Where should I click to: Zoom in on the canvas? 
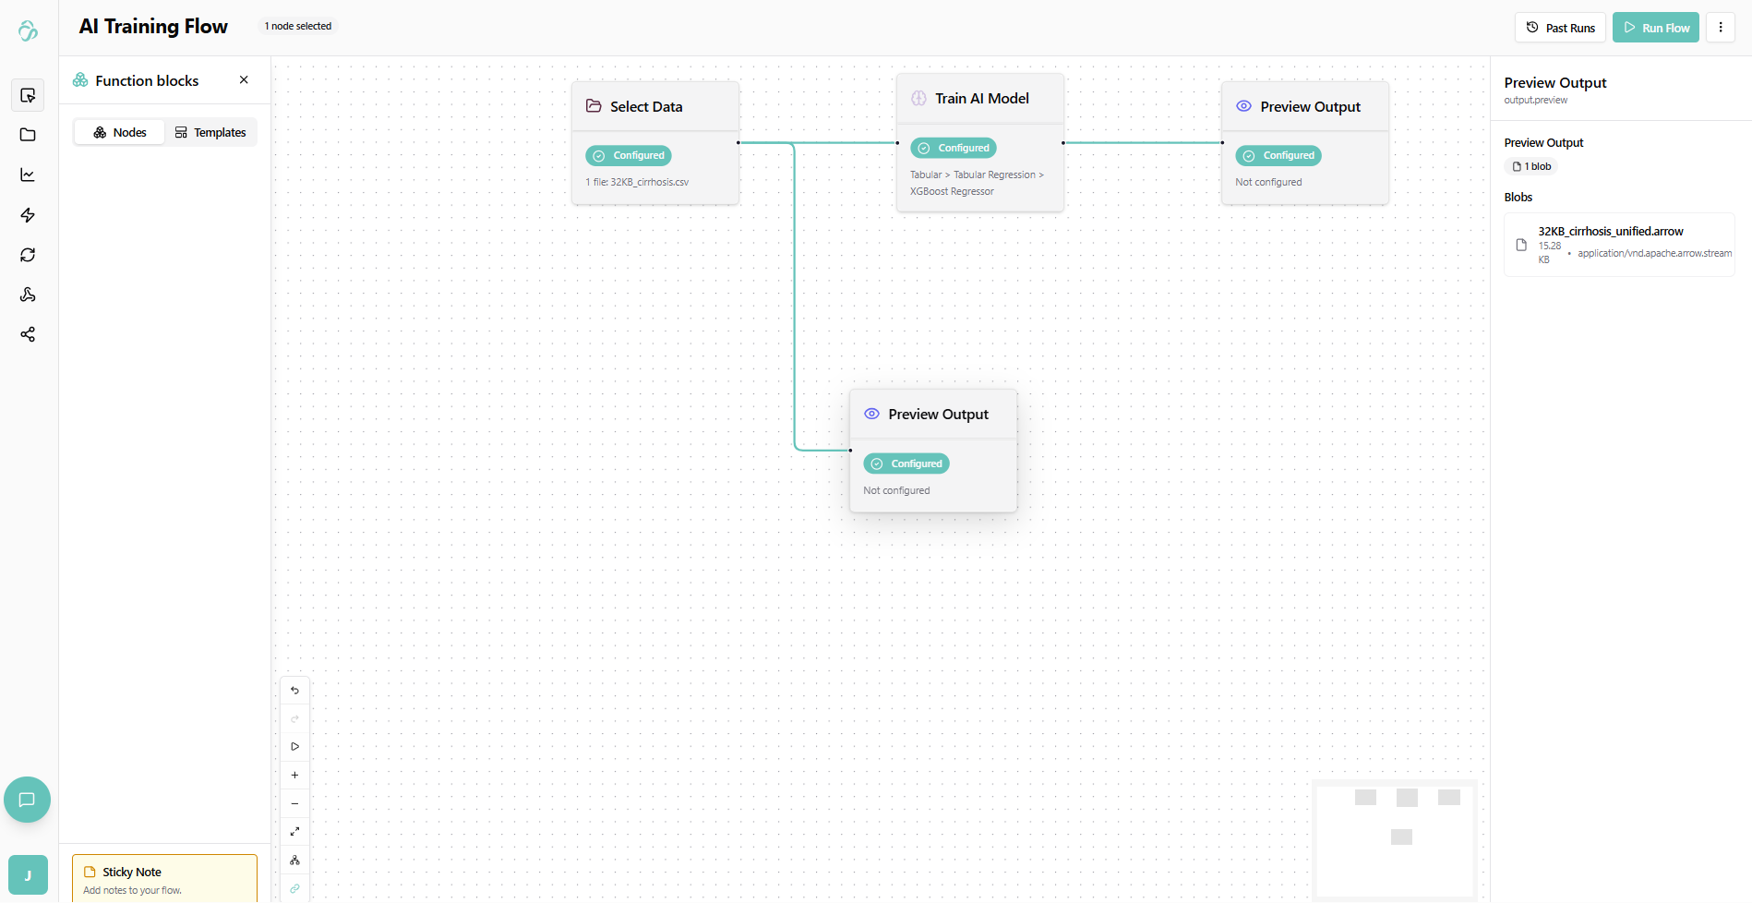(x=295, y=776)
